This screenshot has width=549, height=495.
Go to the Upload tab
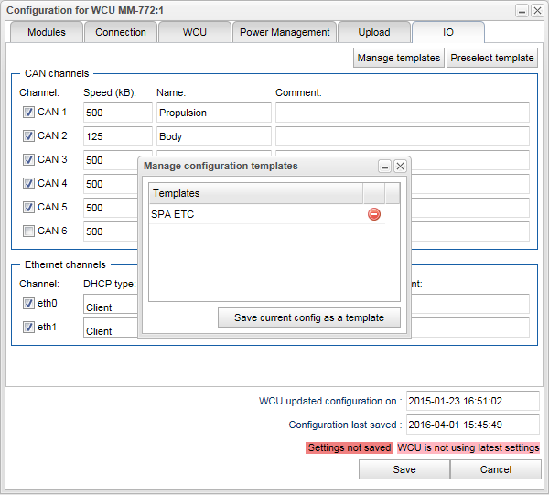click(373, 32)
